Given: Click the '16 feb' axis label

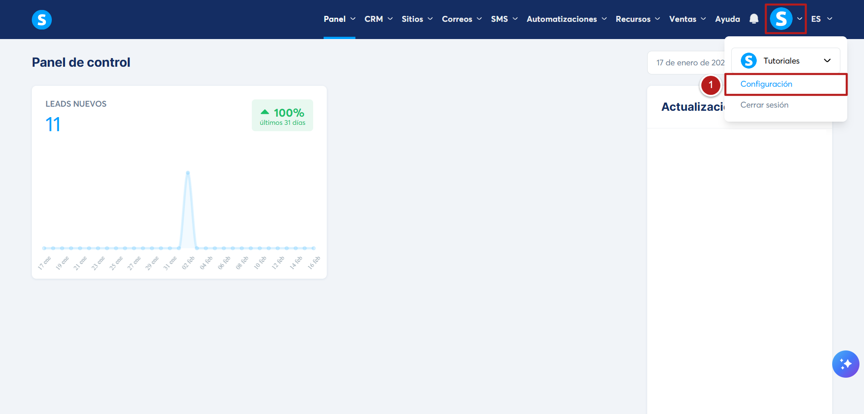Looking at the screenshot, I should (x=314, y=263).
